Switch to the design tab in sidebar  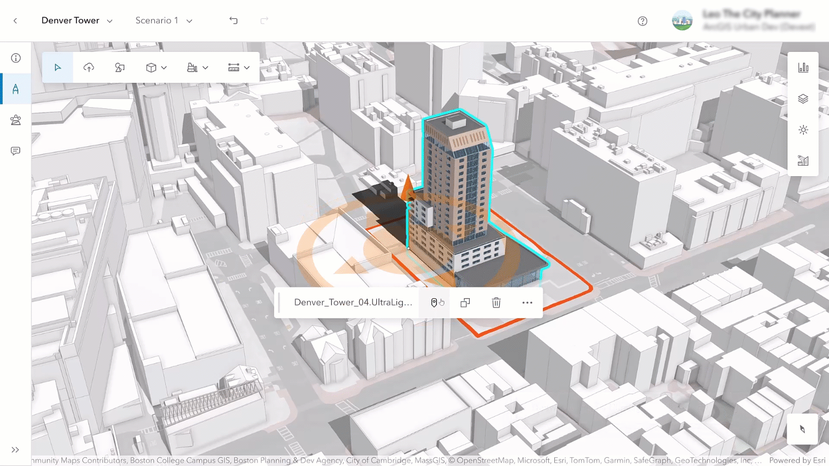(15, 89)
